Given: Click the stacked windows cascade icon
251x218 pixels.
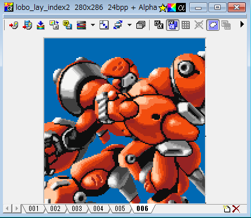Looking at the screenshot, I should point(141,25).
